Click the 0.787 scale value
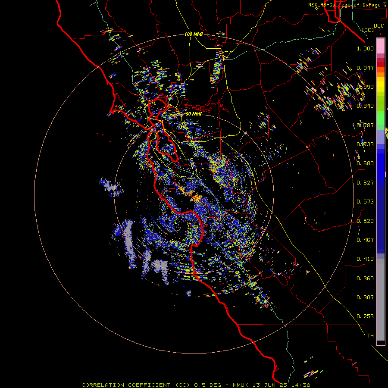This screenshot has height=388, width=388. (x=365, y=125)
